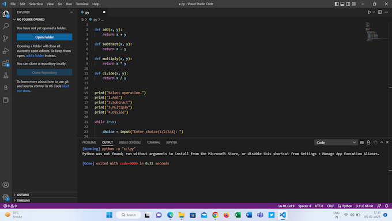Open the Extensions view
The width and height of the screenshot is (392, 221).
tap(6, 63)
